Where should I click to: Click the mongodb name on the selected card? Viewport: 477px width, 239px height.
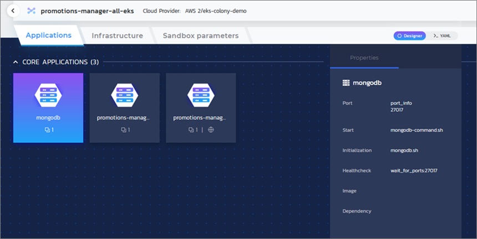click(48, 118)
